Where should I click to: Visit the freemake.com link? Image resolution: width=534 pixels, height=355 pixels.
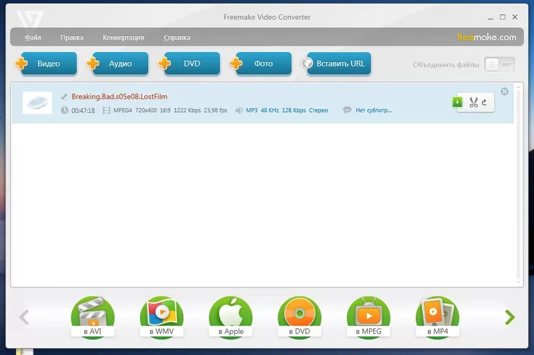[487, 37]
